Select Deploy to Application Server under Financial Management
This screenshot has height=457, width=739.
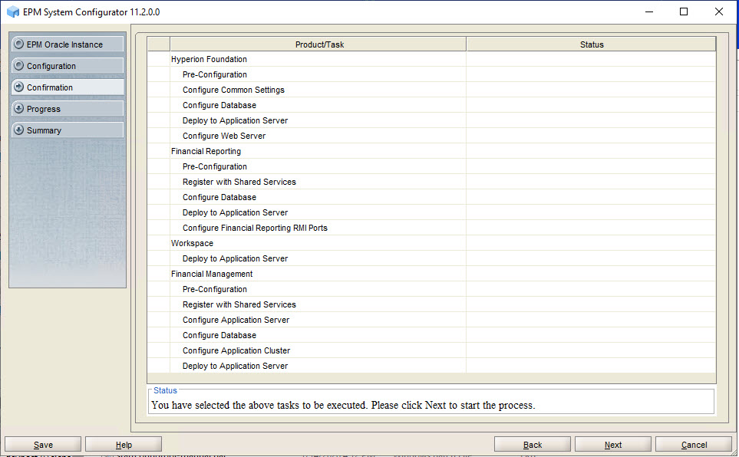point(431,366)
